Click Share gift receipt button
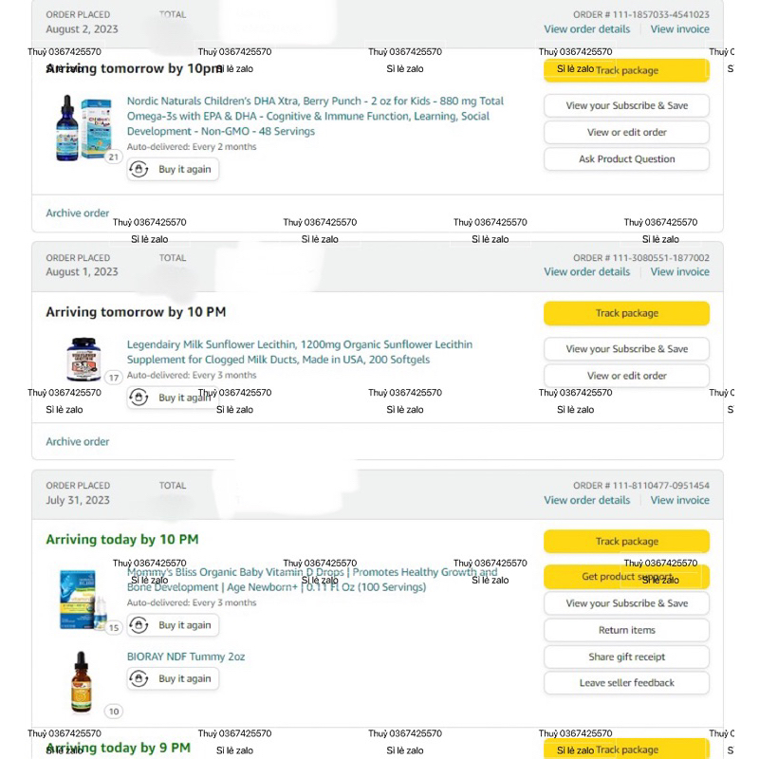 626,657
